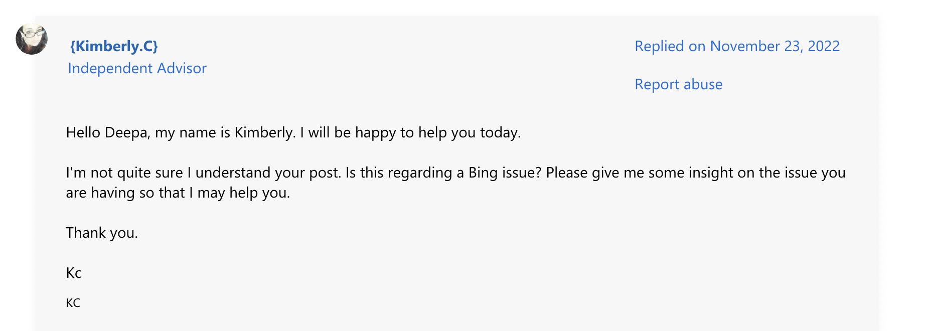This screenshot has width=926, height=331.
Task: Click the name Kimberly in the greeting sentence
Action: [265, 132]
